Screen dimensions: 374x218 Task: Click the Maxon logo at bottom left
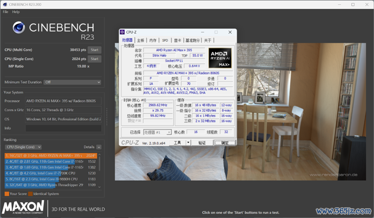[23, 207]
